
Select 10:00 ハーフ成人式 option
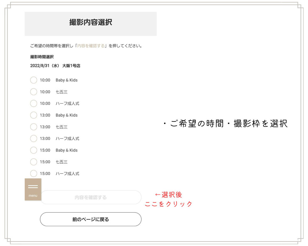pos(34,104)
